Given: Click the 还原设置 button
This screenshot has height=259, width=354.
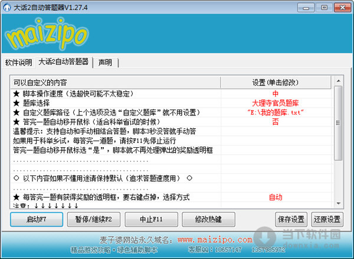Looking at the screenshot, I should point(327,219).
